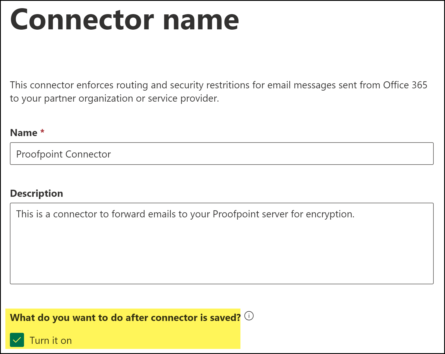445x354 pixels.
Task: Click the info icon beside the saved question
Action: pos(249,316)
